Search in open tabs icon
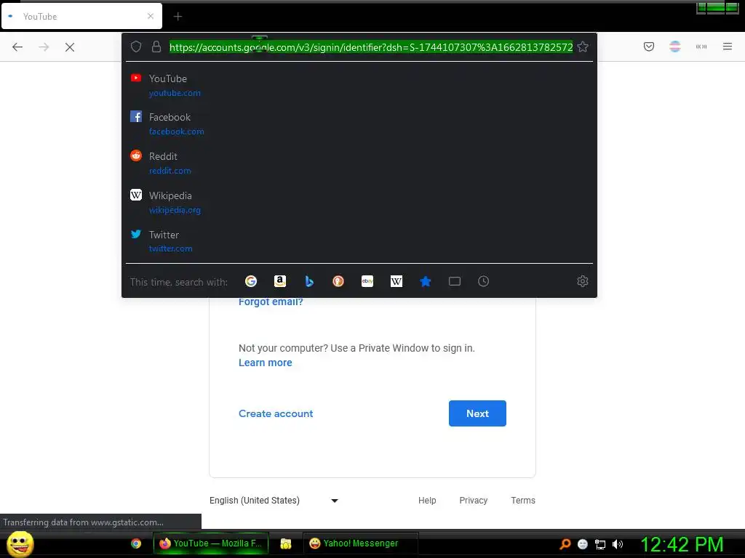The width and height of the screenshot is (745, 558). coord(454,281)
